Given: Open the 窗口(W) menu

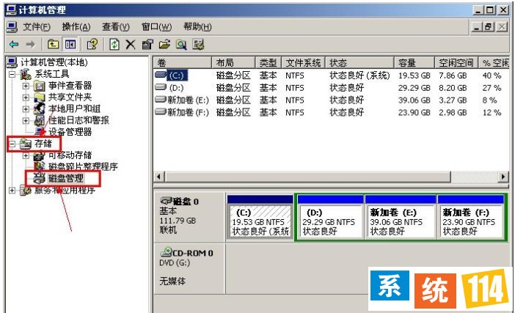Looking at the screenshot, I should coord(156,27).
